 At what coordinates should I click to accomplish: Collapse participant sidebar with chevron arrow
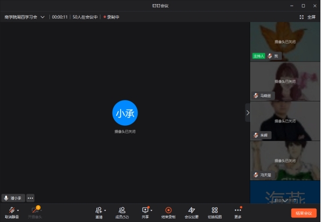(248, 112)
